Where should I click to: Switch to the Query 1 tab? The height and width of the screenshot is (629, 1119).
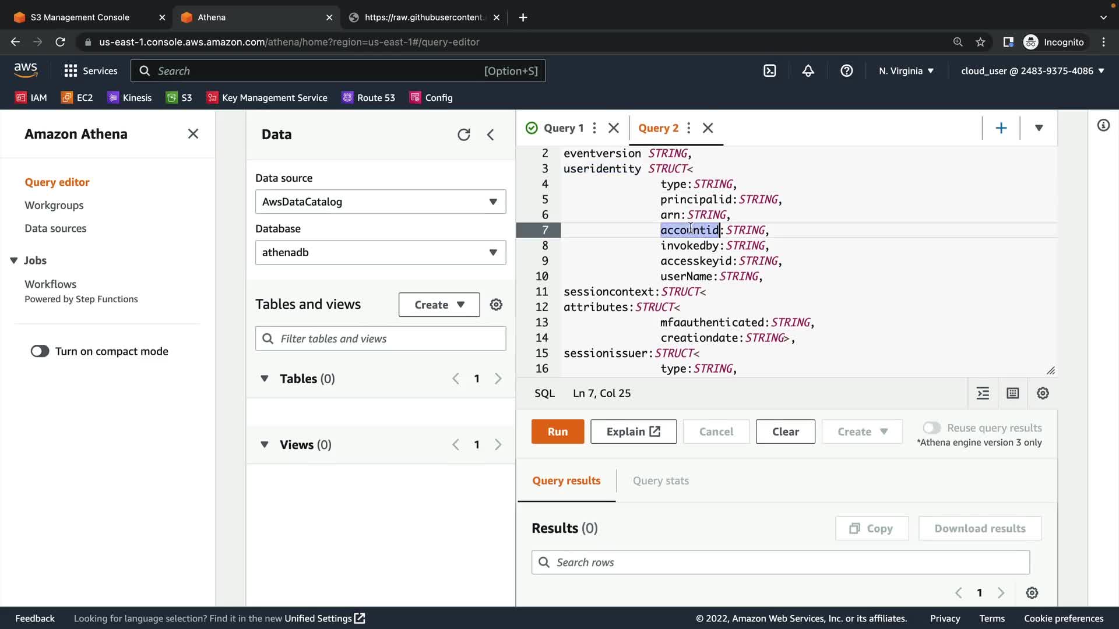563,128
